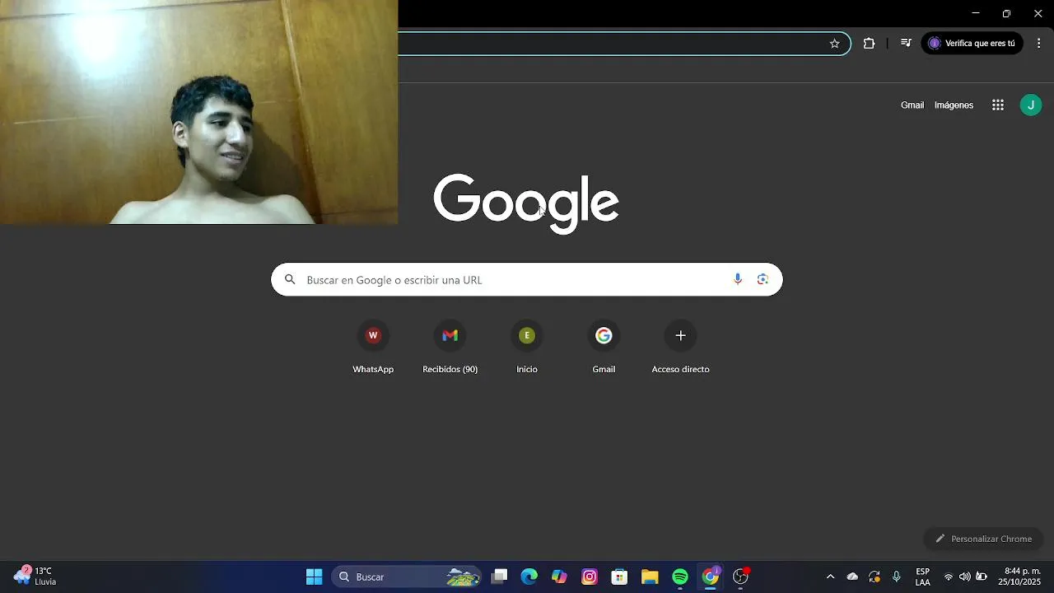Open the Wi-Fi network tray icon
The height and width of the screenshot is (593, 1054).
(x=949, y=577)
